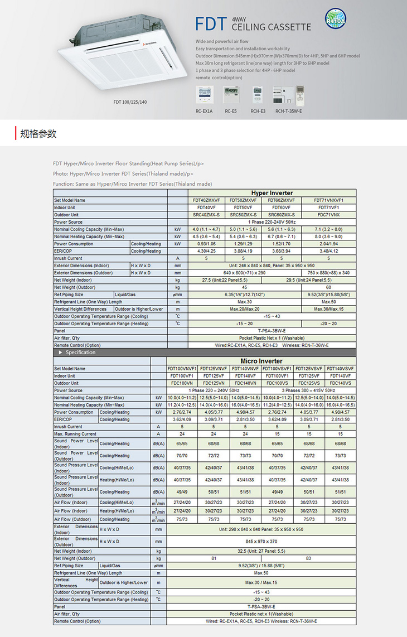Click the 'FDT Hyper/Mirco Inverter Floor Standing' line
Viewport: 407px width, 637px height.
coord(128,163)
